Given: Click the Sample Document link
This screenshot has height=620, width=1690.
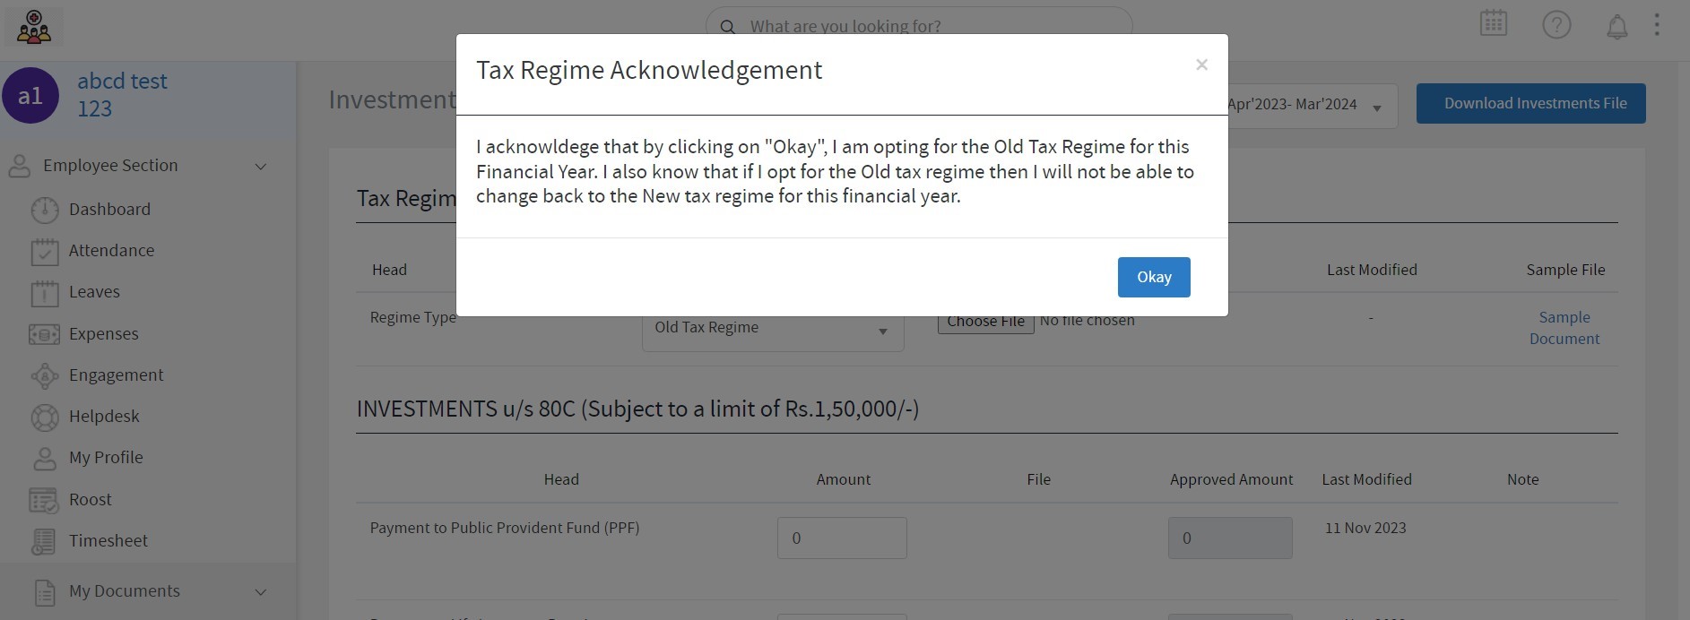Looking at the screenshot, I should [x=1564, y=328].
